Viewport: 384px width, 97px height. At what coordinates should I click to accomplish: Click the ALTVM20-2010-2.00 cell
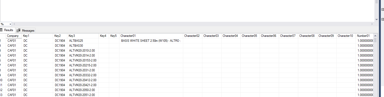83,51
